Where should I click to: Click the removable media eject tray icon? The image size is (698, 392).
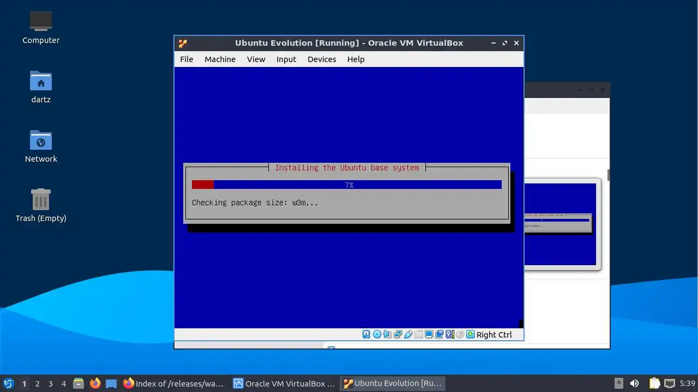point(618,383)
